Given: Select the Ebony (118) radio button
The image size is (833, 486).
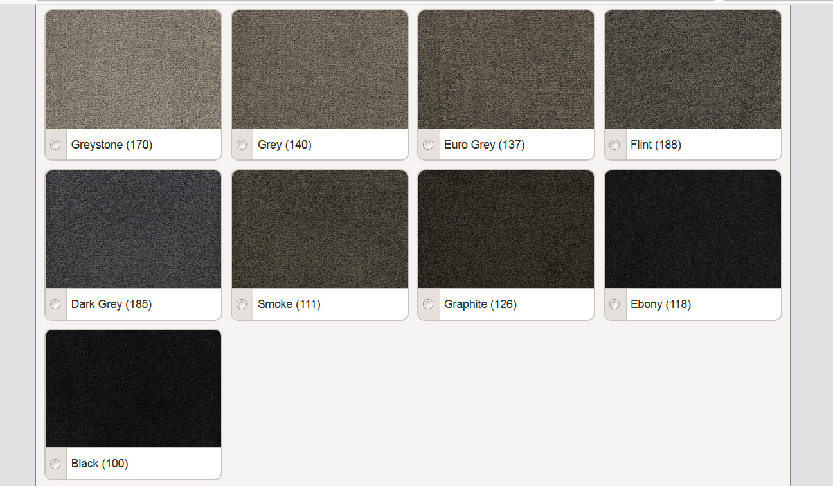Looking at the screenshot, I should pos(614,304).
